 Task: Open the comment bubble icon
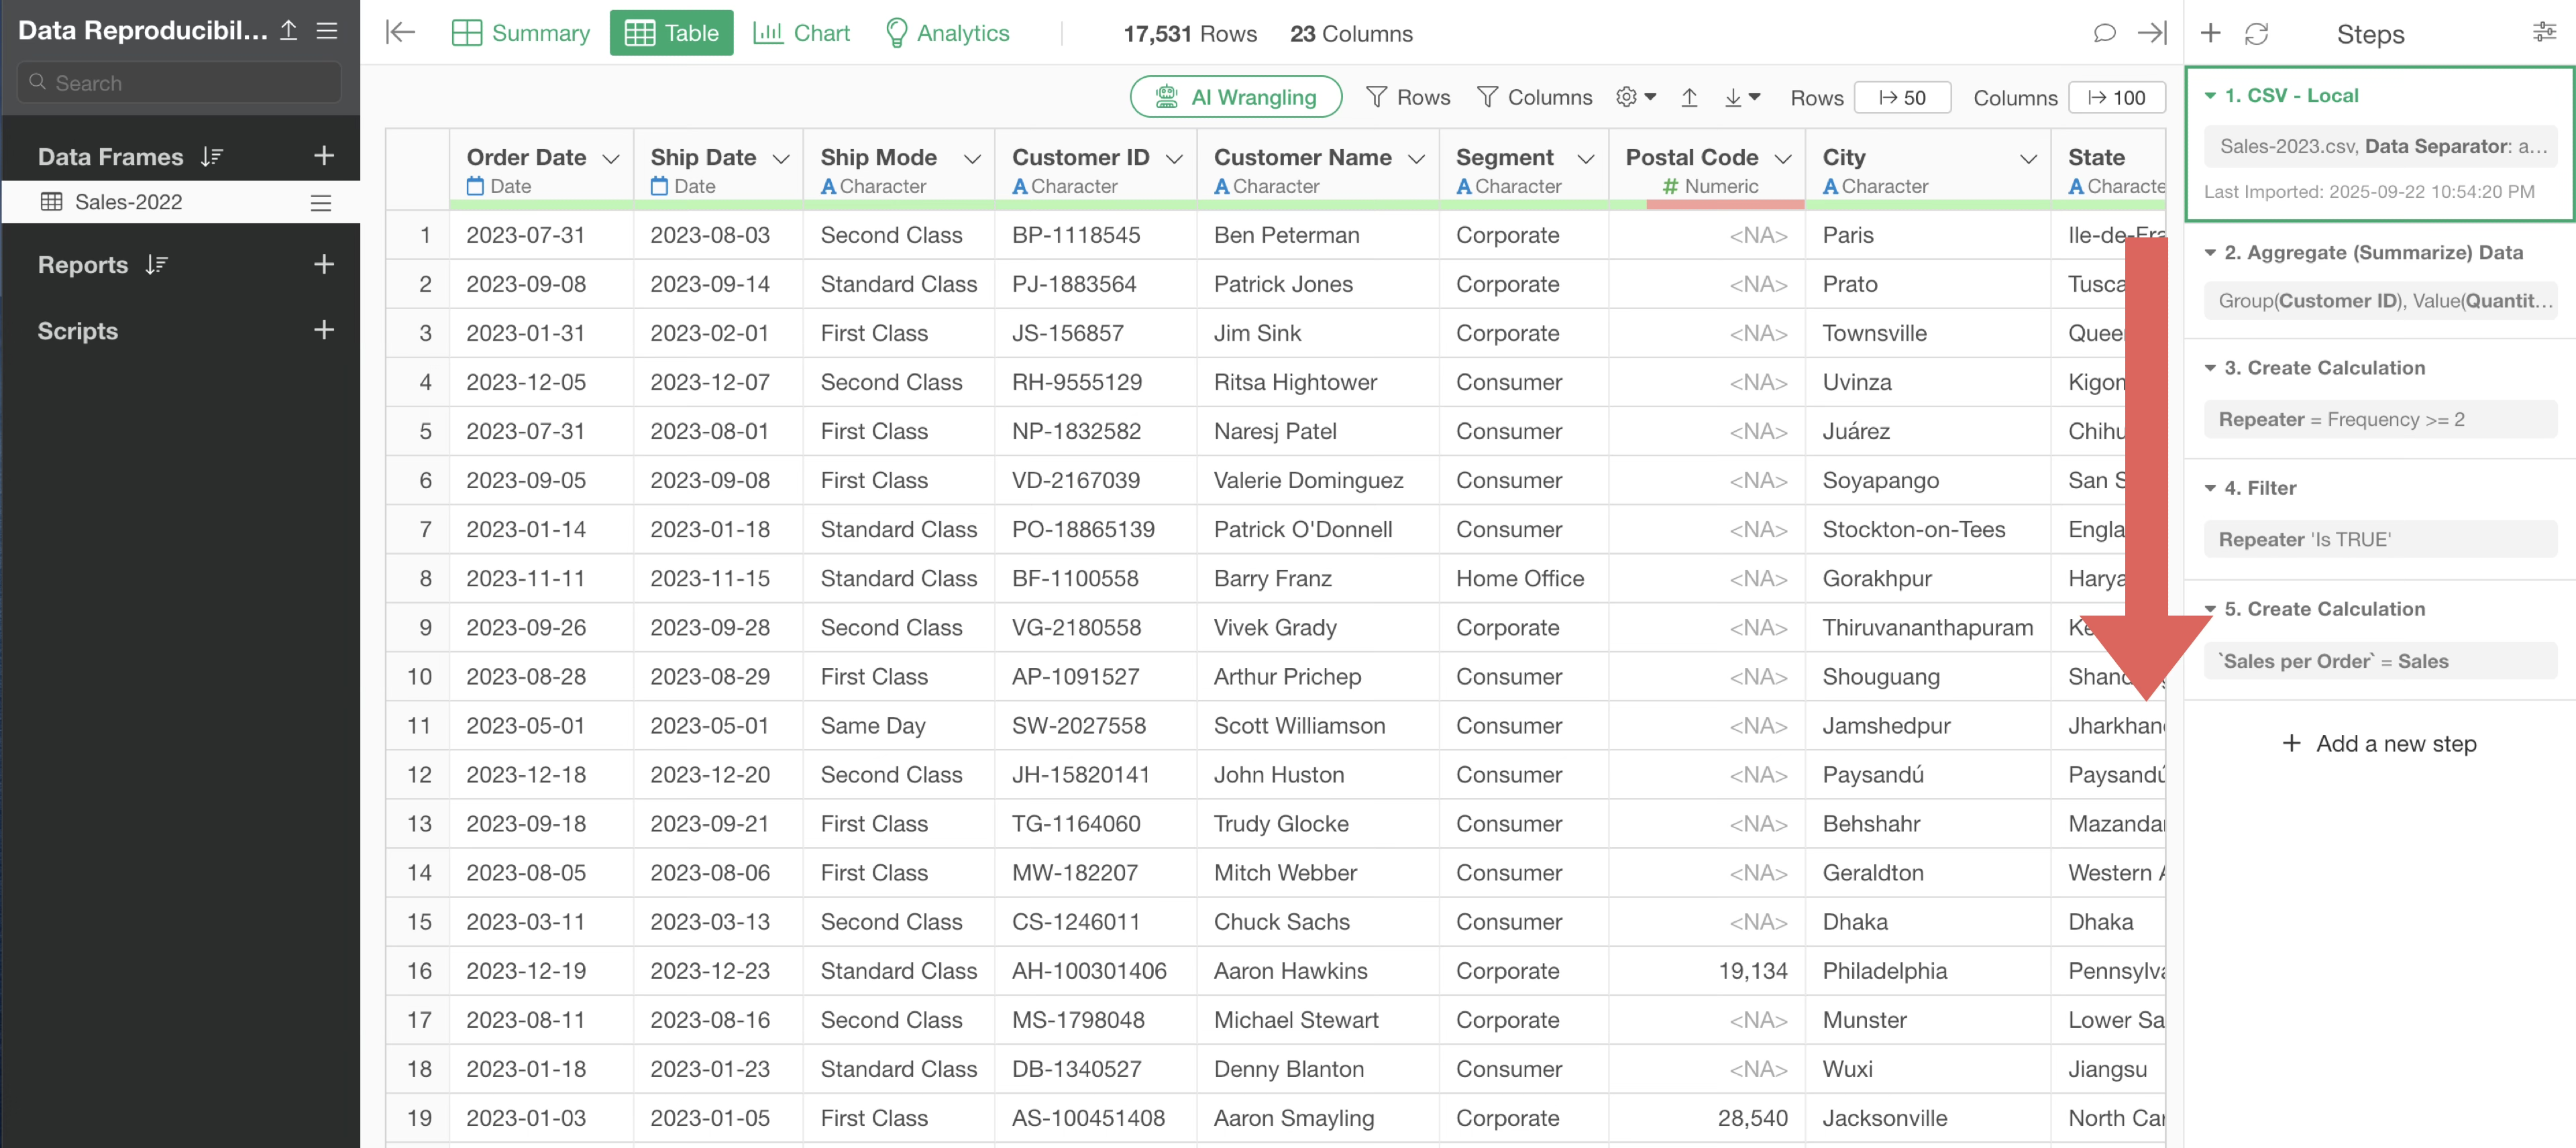(x=2104, y=33)
